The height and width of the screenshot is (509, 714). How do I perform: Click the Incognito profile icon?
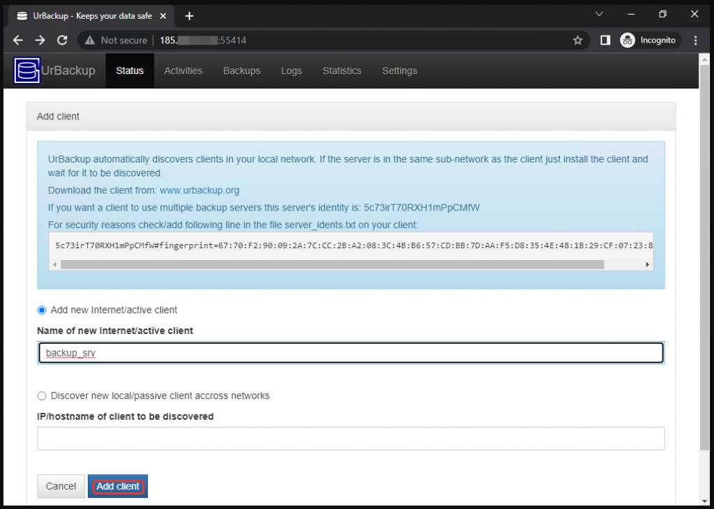(628, 40)
